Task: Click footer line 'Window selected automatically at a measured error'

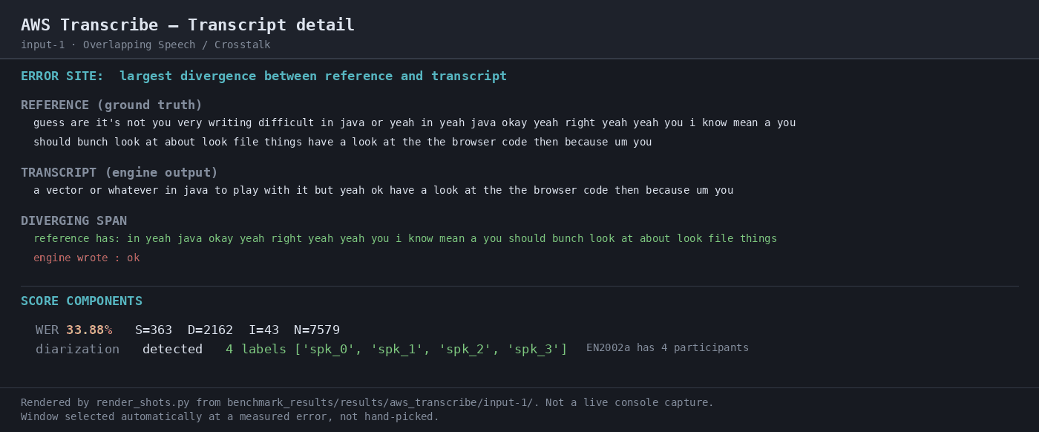Action: pyautogui.click(x=230, y=417)
